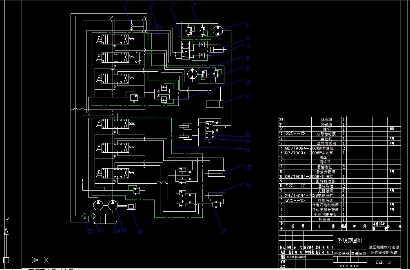Select the suspension distribution valve block
Screen dimensions: 410x270
[x=209, y=132]
